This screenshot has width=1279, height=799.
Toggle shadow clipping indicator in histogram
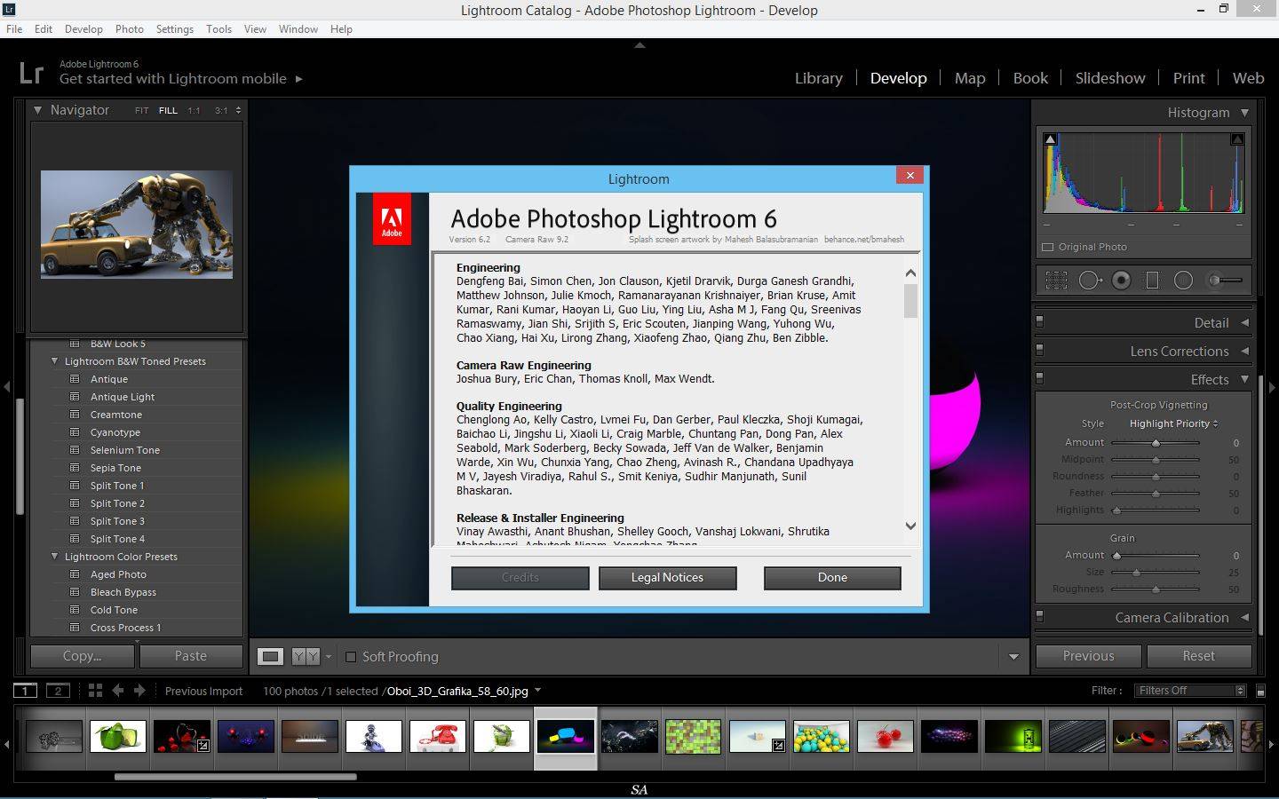click(1051, 139)
